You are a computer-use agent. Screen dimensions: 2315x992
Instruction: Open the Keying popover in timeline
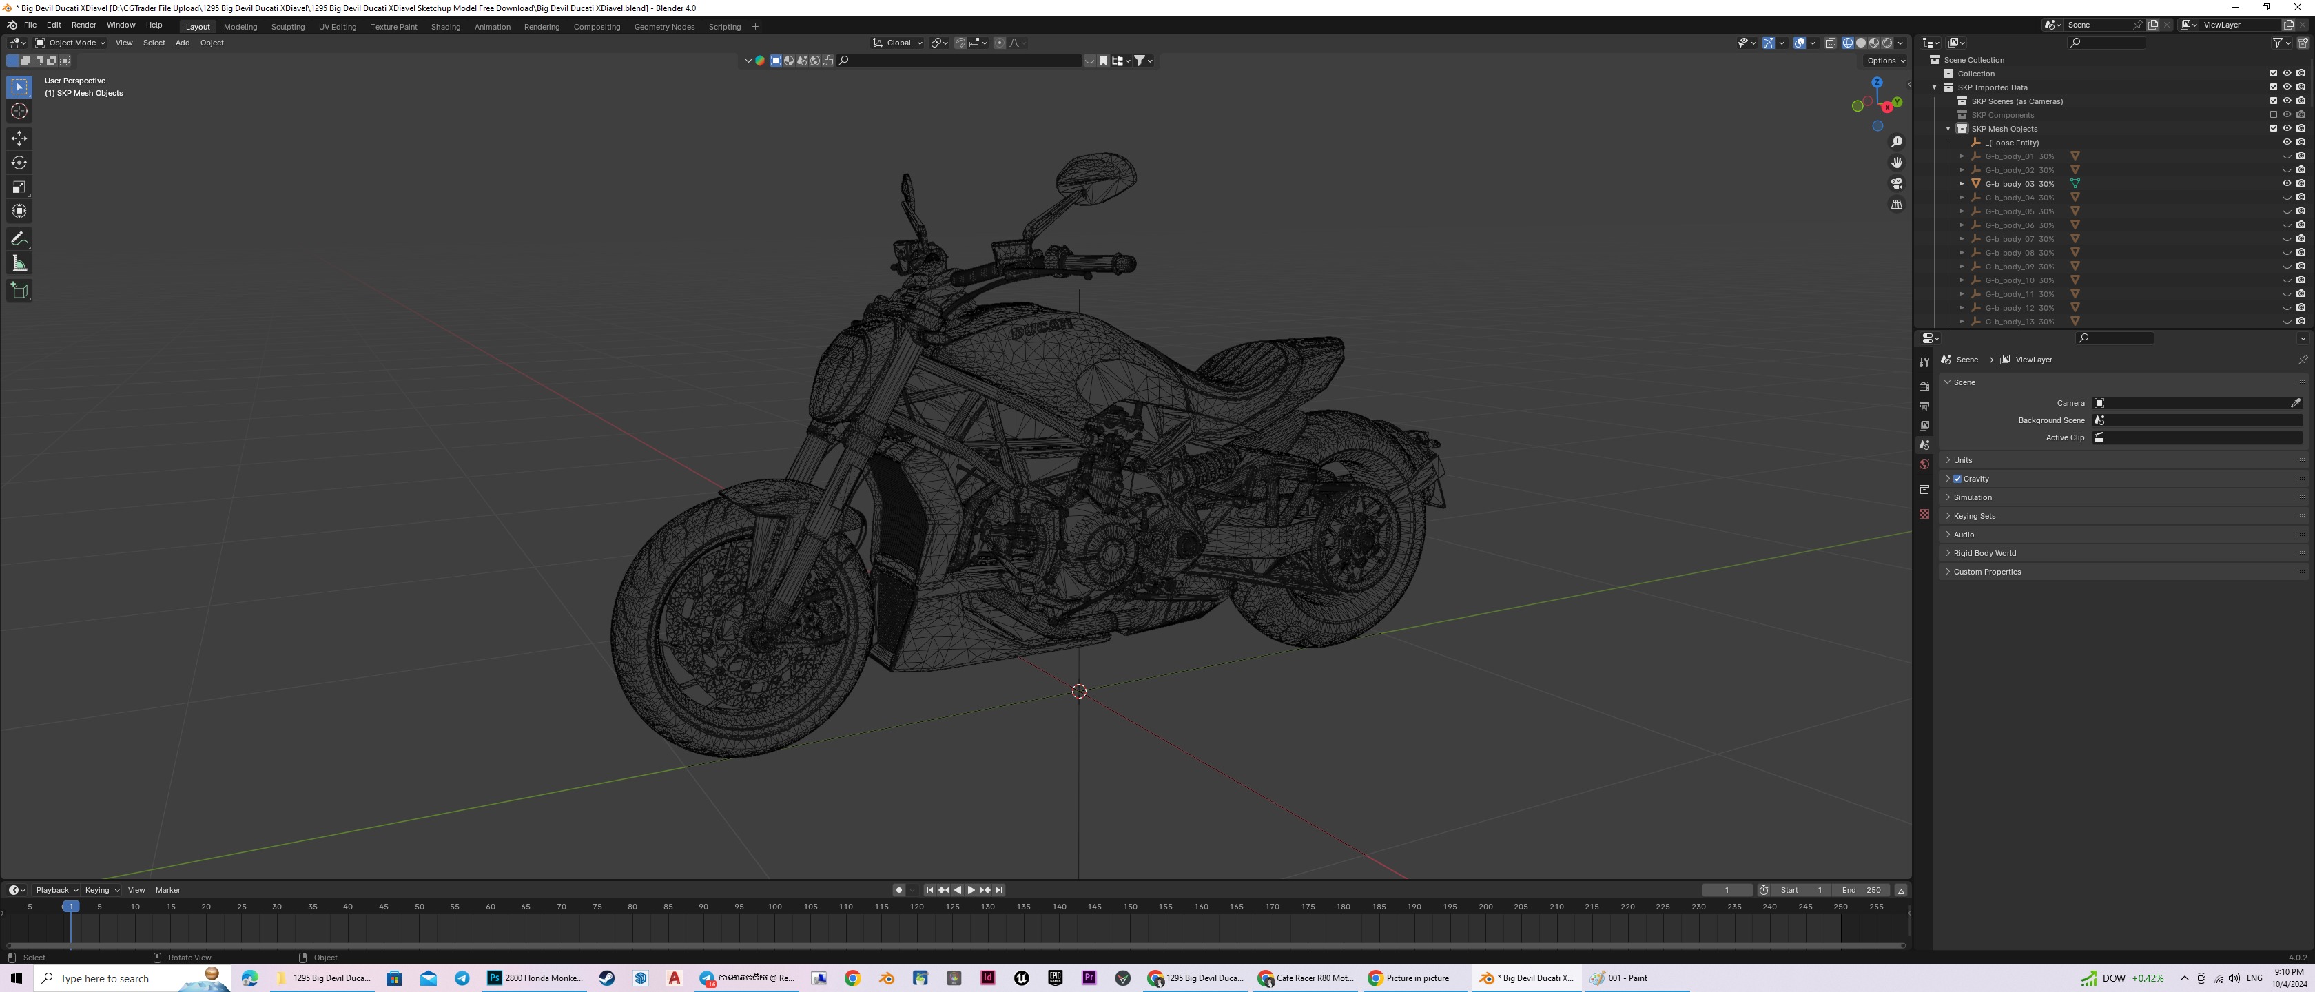click(x=101, y=889)
